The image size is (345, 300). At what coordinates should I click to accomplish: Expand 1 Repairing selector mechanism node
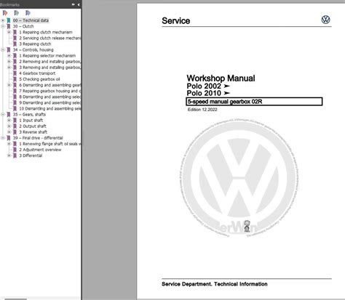[x=9, y=56]
